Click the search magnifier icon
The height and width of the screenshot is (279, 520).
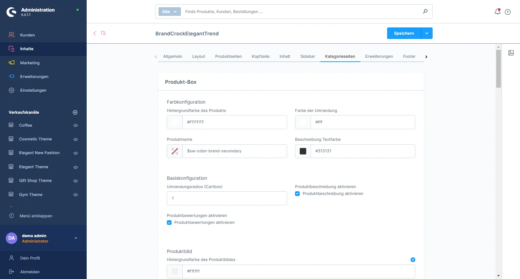coord(425,12)
